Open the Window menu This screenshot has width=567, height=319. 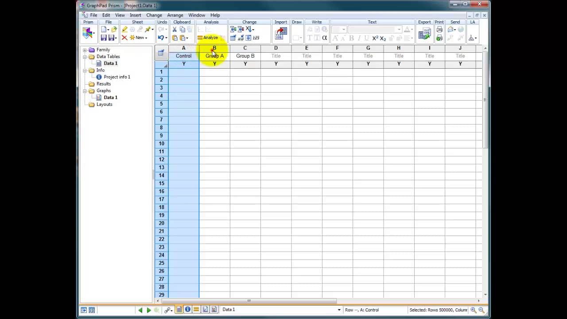point(197,15)
